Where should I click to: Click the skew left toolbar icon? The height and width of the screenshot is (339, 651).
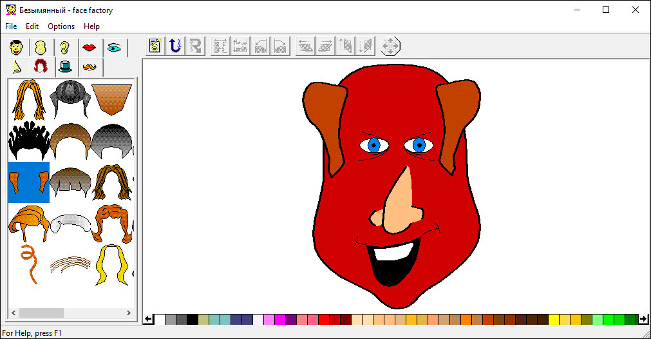coord(305,45)
